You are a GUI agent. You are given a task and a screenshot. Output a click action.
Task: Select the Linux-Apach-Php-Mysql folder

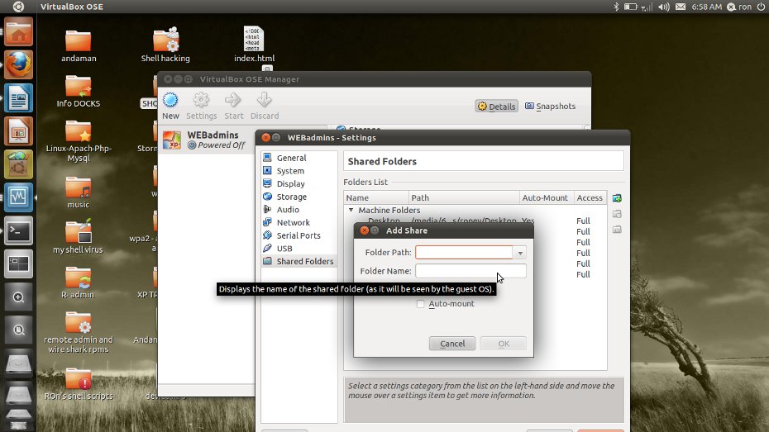pyautogui.click(x=79, y=141)
